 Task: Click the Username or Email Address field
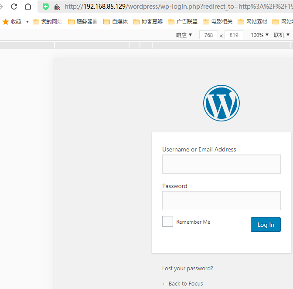coord(221,164)
